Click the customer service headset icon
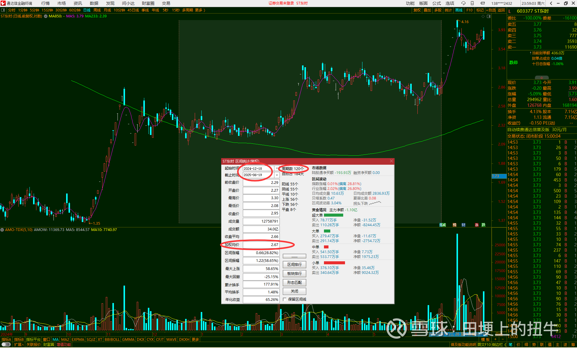Screen dimensions: 577x348 [463, 3]
